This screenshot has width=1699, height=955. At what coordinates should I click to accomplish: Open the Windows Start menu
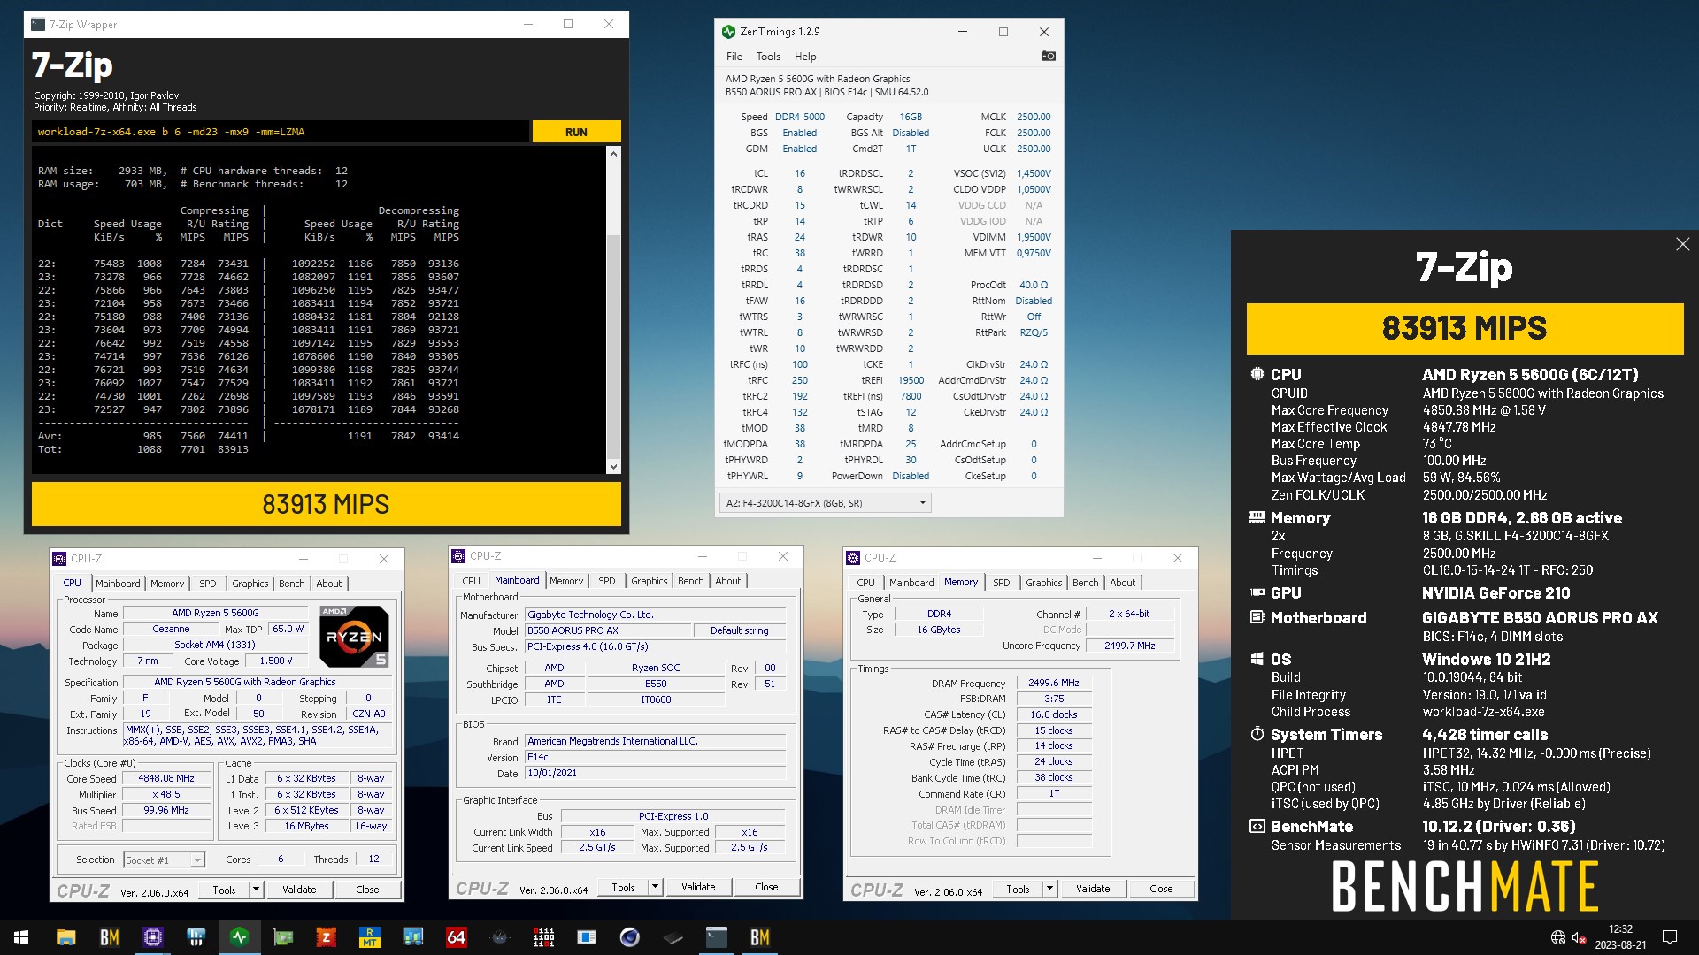pos(21,937)
